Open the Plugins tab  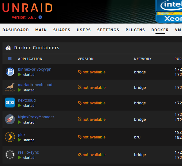coord(135,30)
